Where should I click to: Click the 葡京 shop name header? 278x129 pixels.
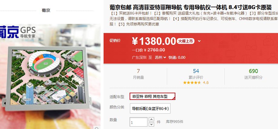click(x=46, y=10)
